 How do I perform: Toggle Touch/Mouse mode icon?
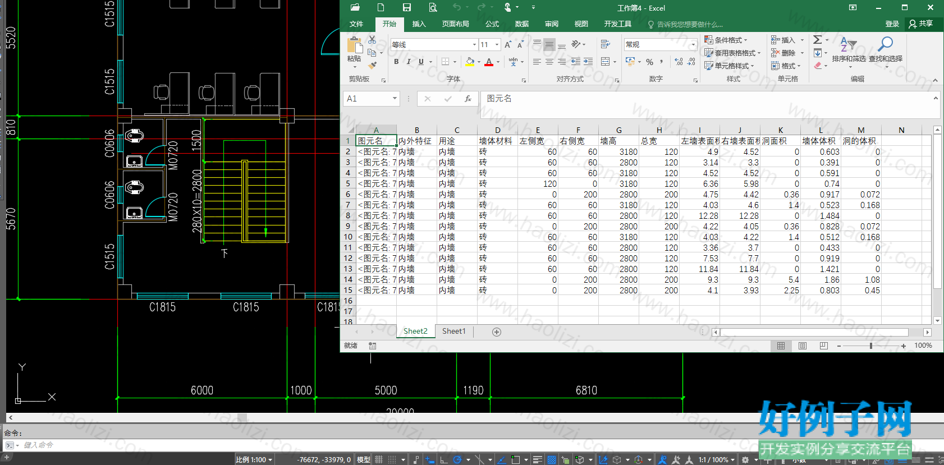tap(508, 7)
